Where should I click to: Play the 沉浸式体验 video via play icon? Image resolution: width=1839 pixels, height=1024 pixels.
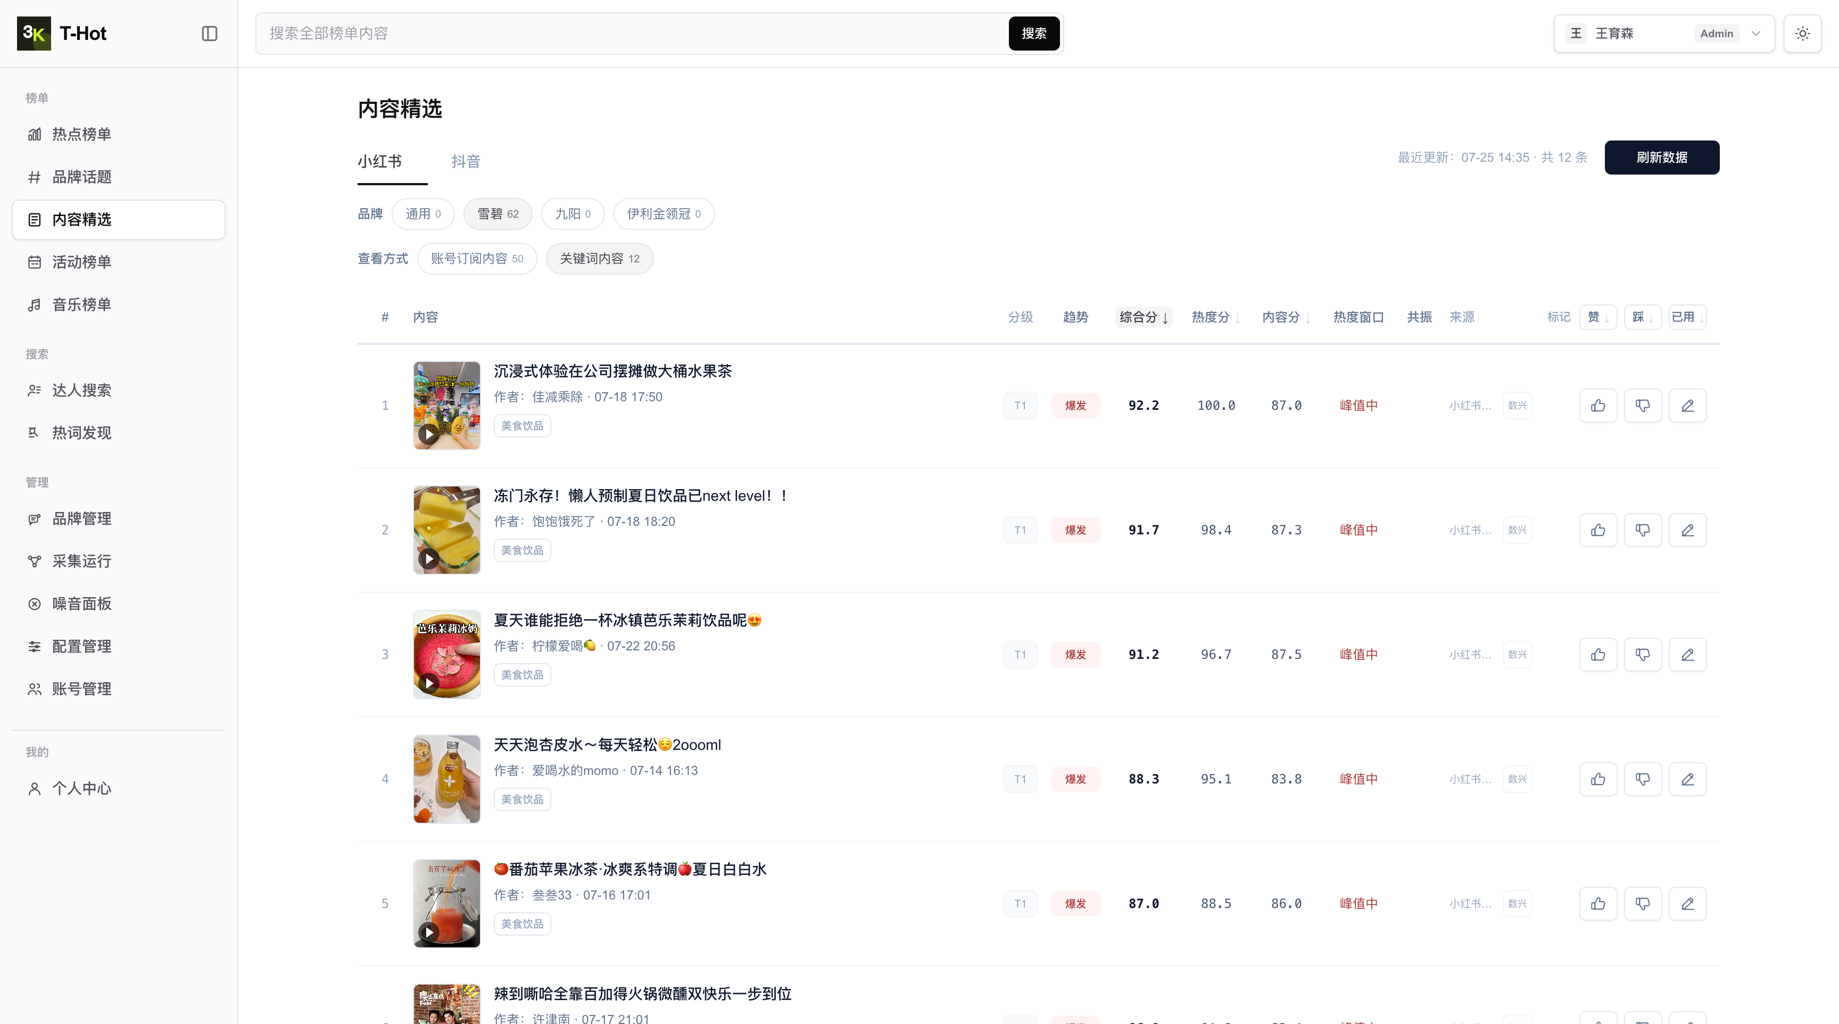click(428, 433)
